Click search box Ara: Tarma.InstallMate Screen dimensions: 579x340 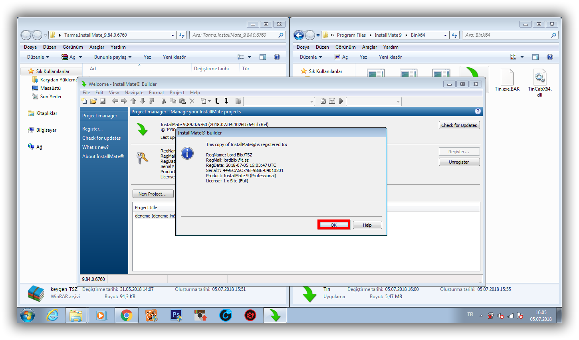238,35
